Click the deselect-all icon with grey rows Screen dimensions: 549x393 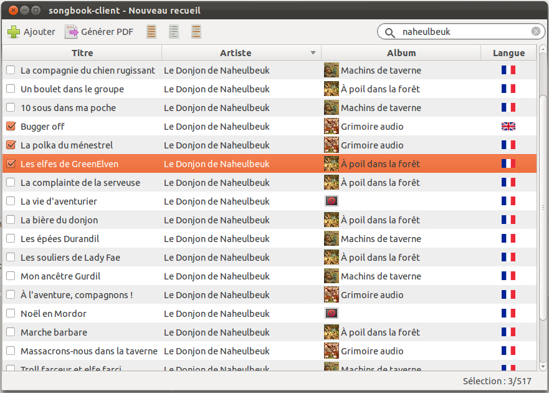click(x=174, y=32)
